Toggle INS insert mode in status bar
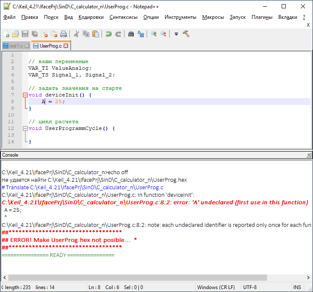The image size is (313, 292). pos(297,287)
